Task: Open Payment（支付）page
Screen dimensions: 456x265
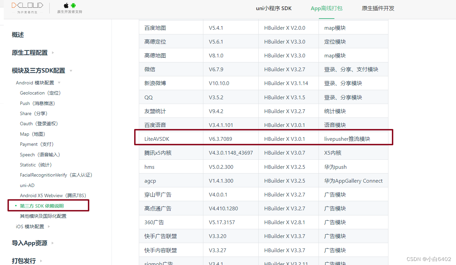Action: tap(37, 144)
